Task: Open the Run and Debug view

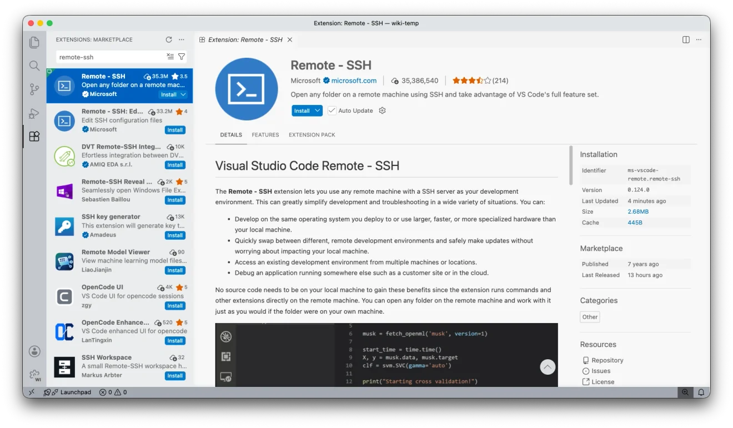Action: [34, 113]
